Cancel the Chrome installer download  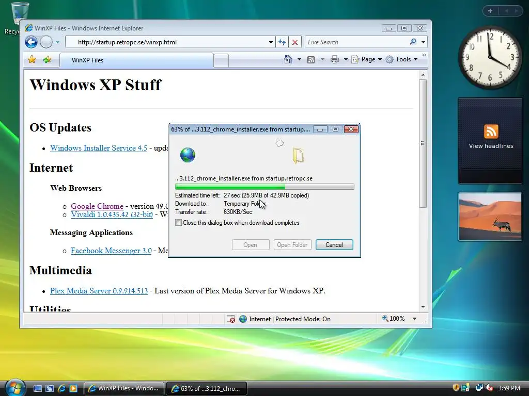tap(334, 245)
